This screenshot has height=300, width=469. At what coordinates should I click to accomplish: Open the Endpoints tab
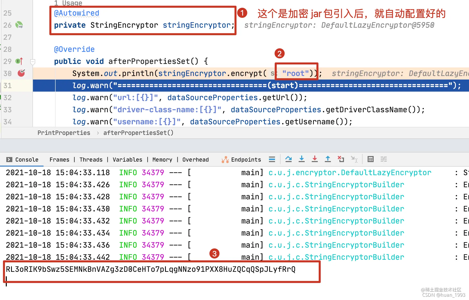(x=241, y=160)
